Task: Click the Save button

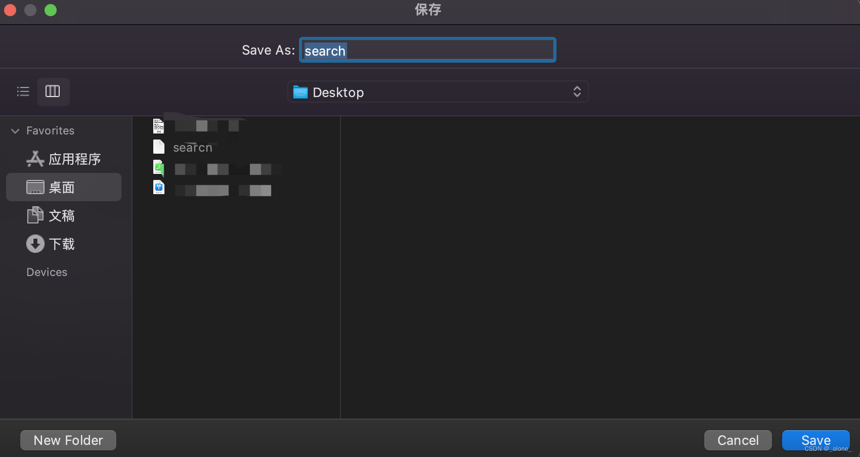Action: (x=816, y=440)
